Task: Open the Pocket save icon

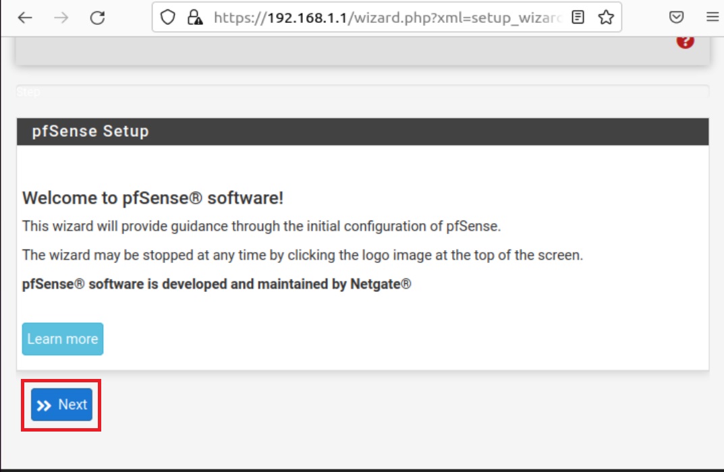Action: (677, 18)
